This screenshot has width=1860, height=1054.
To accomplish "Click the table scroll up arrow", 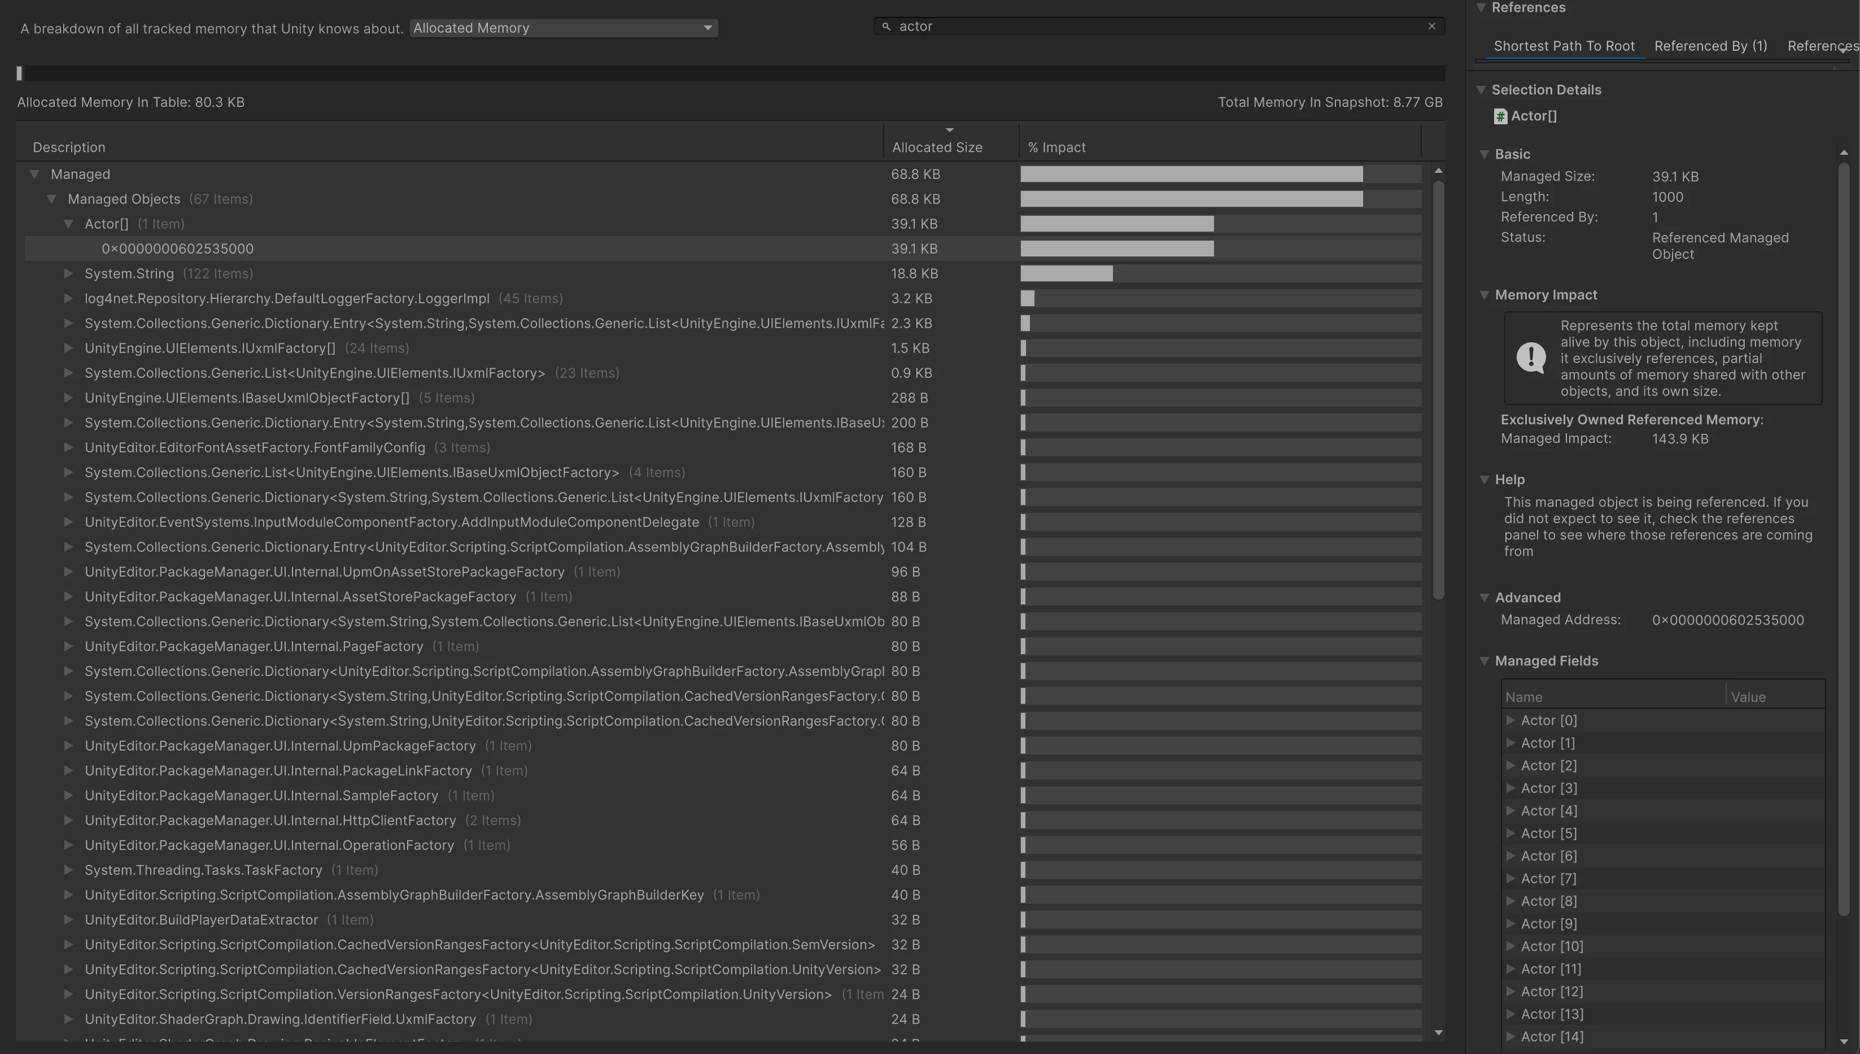I will coord(1438,171).
